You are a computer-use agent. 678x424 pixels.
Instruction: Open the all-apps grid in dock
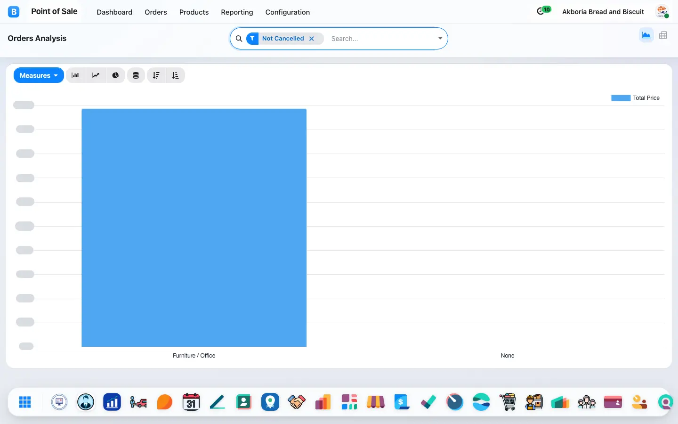(x=25, y=402)
